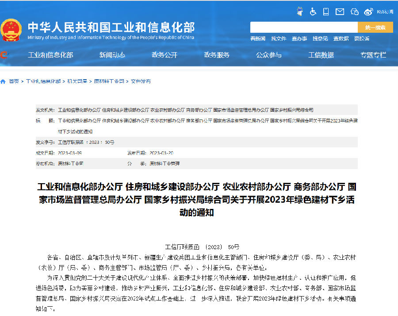Click the 文件发布 breadcrumb link
Screen dimensions: 398x316
pos(141,81)
